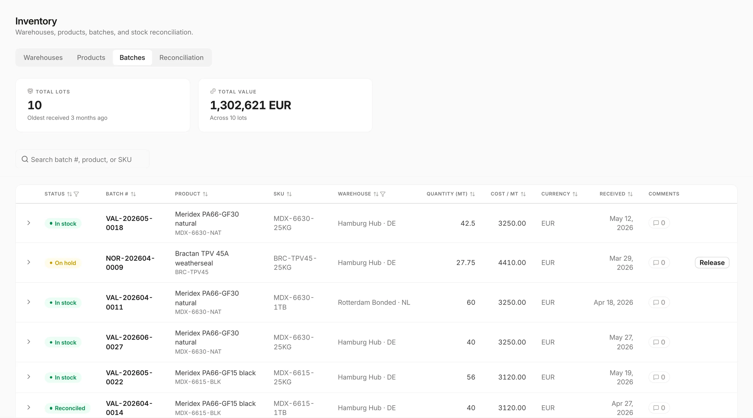Sort table by SKU column
Screen dimensions: 753x418
(x=289, y=194)
